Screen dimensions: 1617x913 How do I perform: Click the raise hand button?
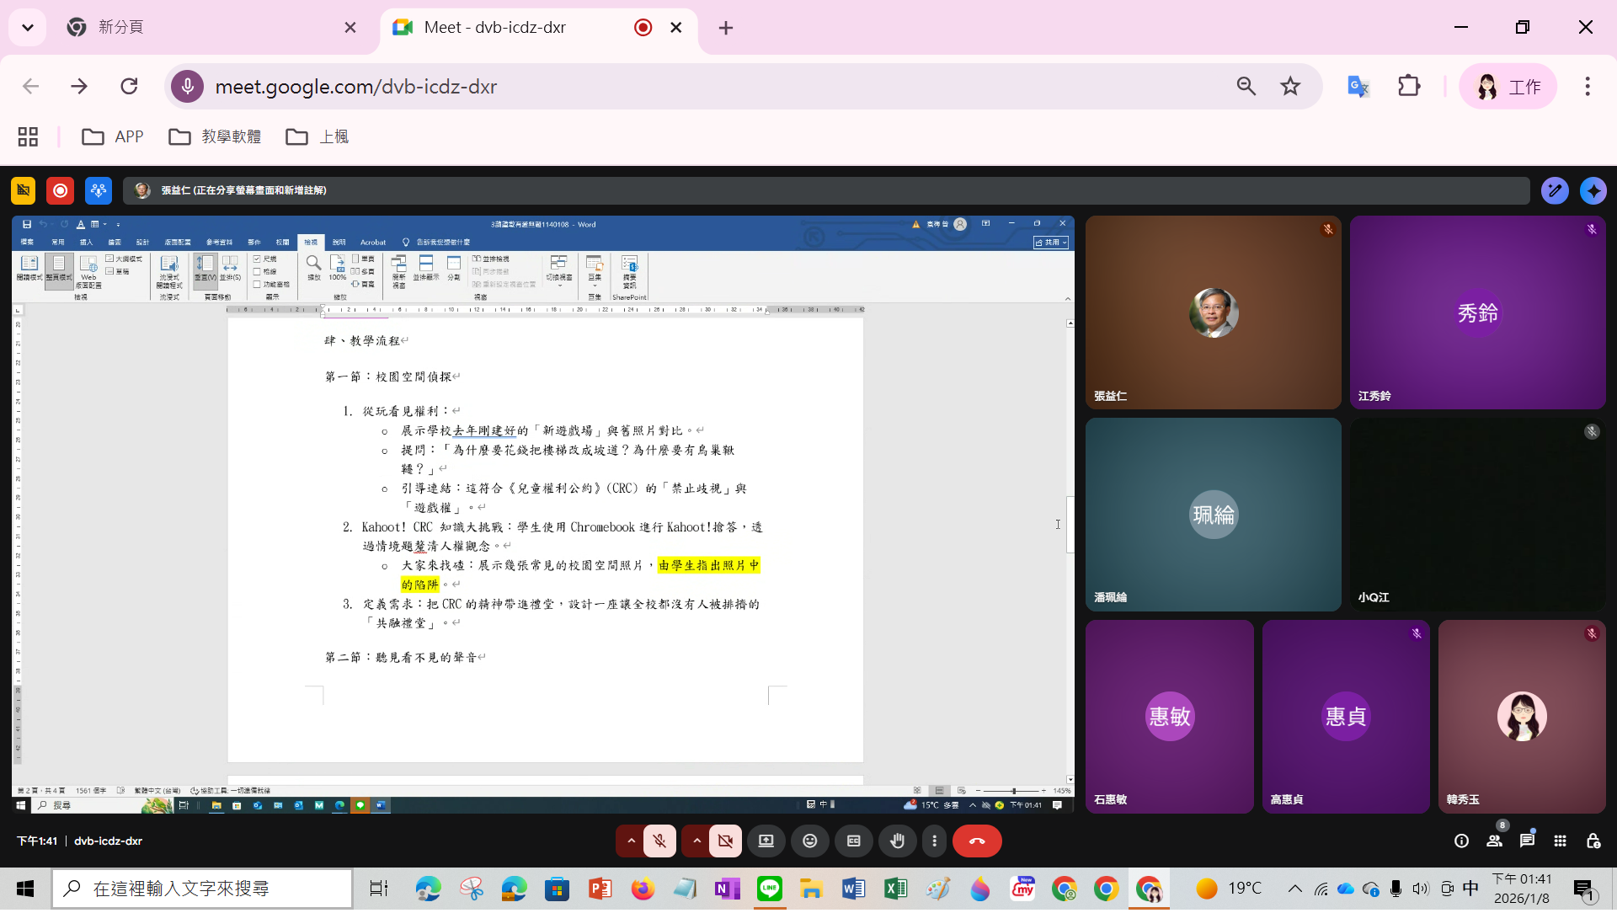point(897,842)
